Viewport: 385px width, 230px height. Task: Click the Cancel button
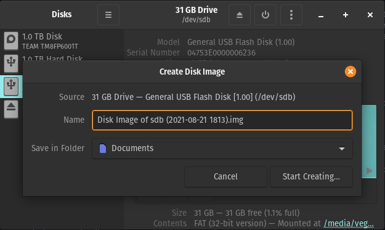point(225,177)
